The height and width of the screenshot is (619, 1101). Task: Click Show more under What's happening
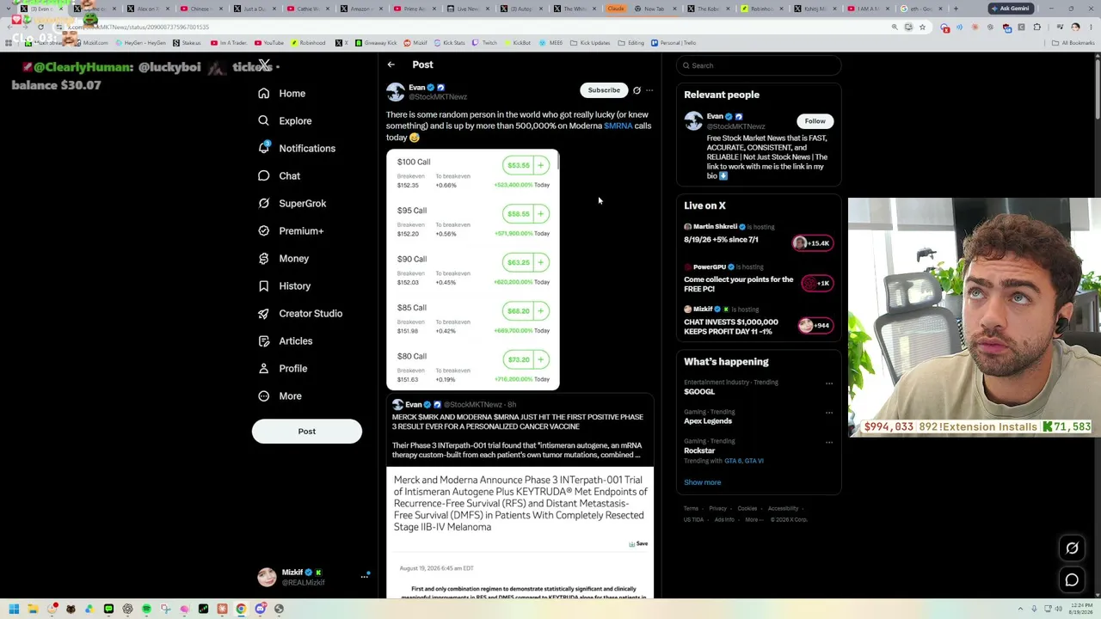(703, 482)
